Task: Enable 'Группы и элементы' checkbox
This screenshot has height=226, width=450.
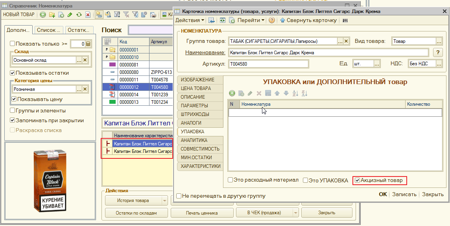Action: tap(12, 110)
